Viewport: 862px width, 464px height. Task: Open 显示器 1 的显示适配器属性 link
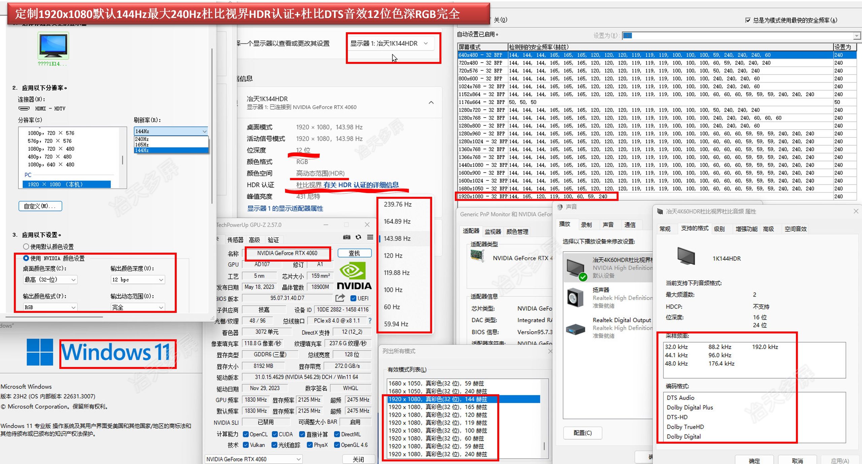pyautogui.click(x=285, y=208)
